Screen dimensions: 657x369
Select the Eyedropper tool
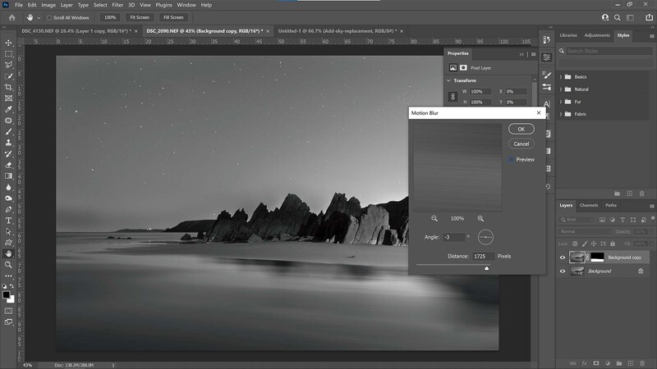8,109
